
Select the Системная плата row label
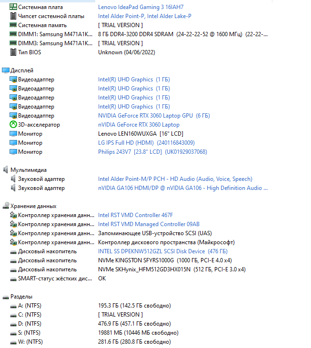[x=40, y=7]
